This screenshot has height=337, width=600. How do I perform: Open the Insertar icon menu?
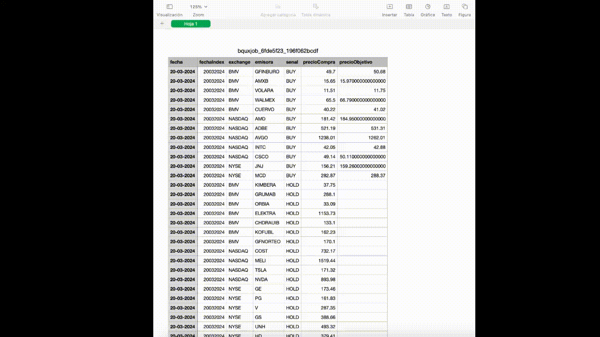[390, 7]
